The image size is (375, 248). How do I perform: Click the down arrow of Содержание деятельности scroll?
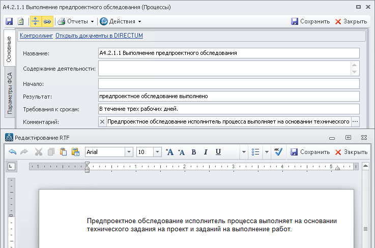click(x=355, y=72)
